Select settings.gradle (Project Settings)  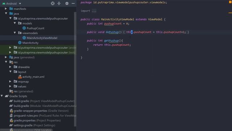[x=34, y=125]
